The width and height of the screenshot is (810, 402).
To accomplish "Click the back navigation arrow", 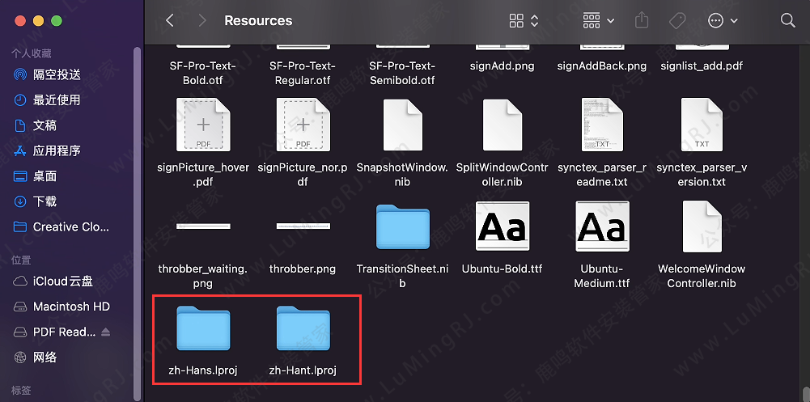I will (x=170, y=20).
